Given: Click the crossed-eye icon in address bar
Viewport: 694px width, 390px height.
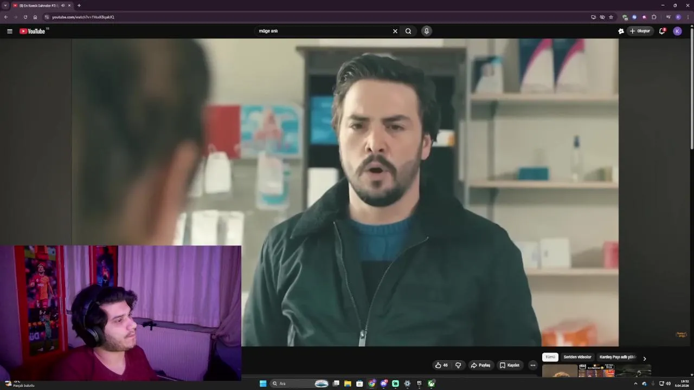Looking at the screenshot, I should coord(602,17).
